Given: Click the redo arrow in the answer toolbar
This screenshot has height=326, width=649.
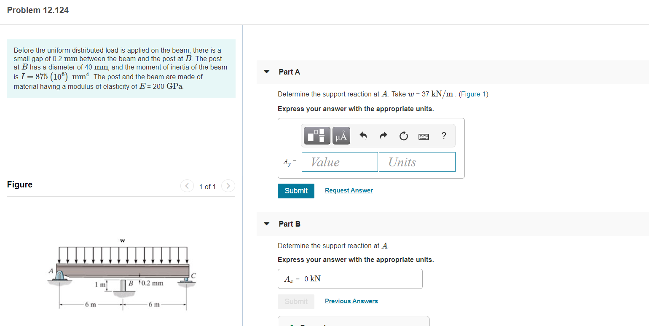Looking at the screenshot, I should point(383,135).
